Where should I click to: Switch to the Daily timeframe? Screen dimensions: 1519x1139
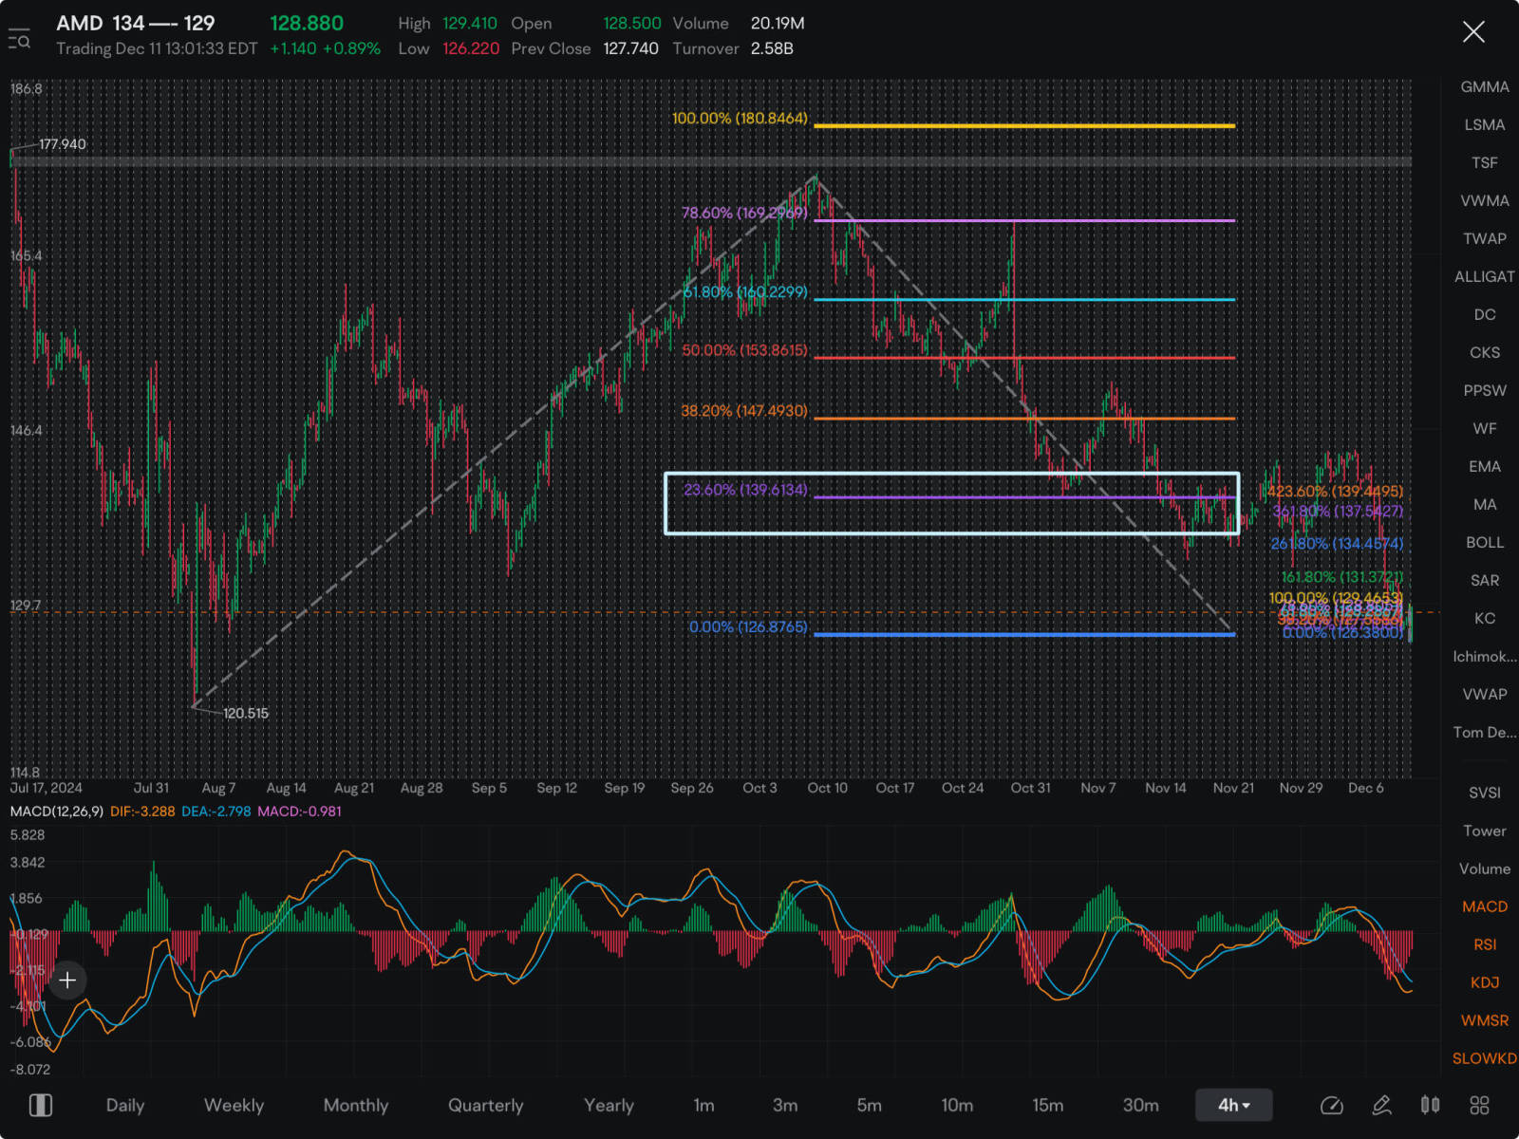tap(125, 1105)
